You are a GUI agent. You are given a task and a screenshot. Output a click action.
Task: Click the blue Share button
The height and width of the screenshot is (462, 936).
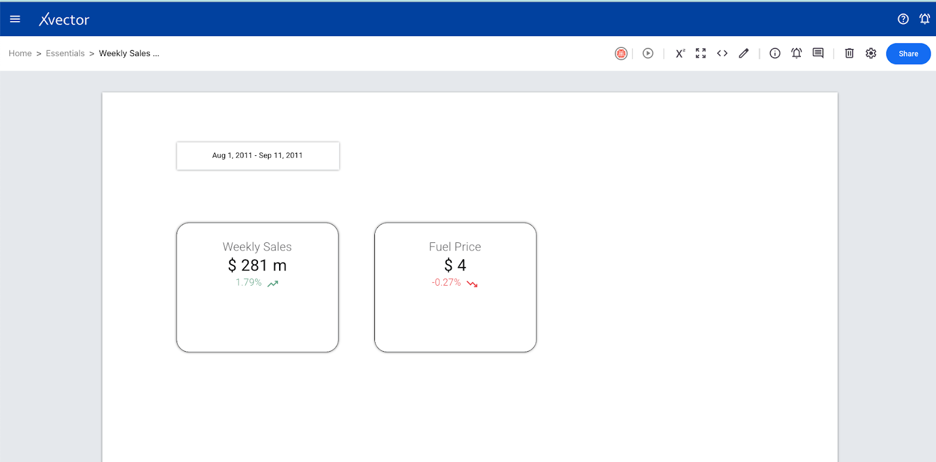pos(908,54)
